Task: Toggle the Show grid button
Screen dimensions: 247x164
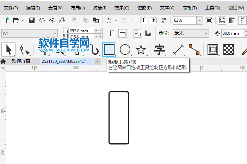Action: tap(232, 20)
